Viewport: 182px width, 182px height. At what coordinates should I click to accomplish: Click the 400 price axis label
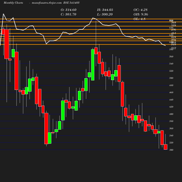171,114
